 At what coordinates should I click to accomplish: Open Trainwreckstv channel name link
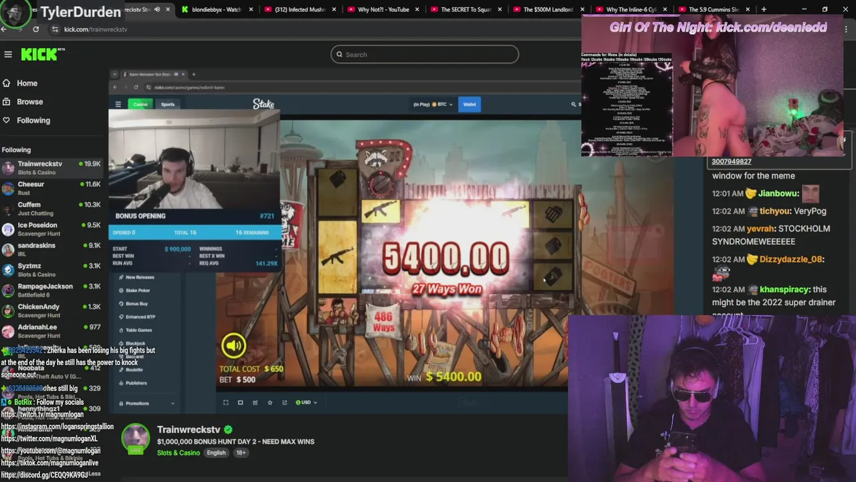coord(189,430)
